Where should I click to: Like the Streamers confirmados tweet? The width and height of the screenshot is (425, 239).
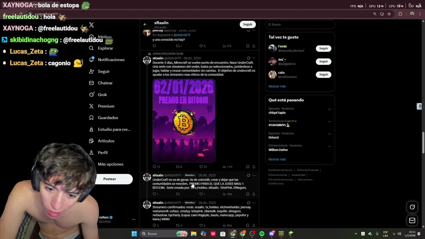[201, 225]
